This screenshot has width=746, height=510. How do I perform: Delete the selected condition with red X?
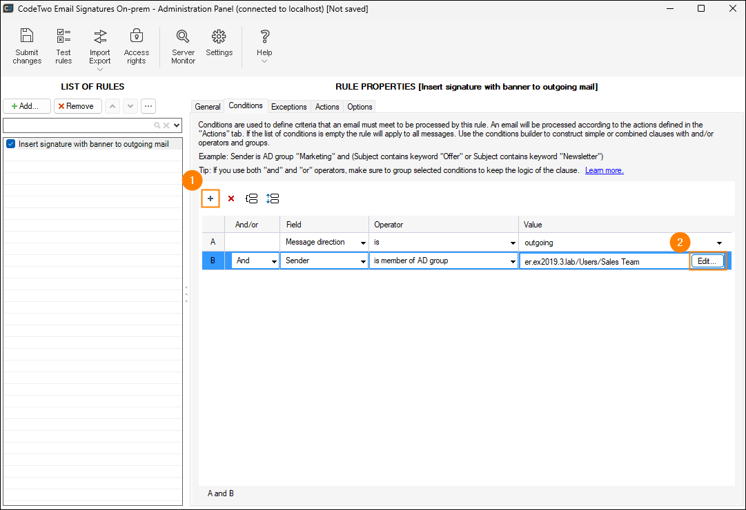coord(231,198)
